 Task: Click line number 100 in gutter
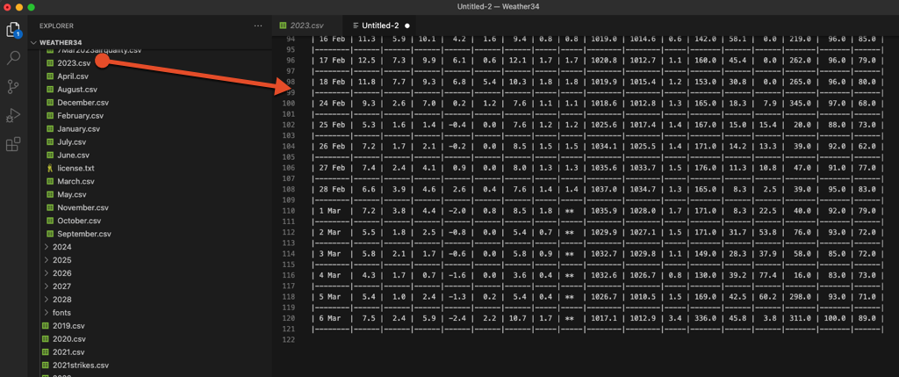288,104
